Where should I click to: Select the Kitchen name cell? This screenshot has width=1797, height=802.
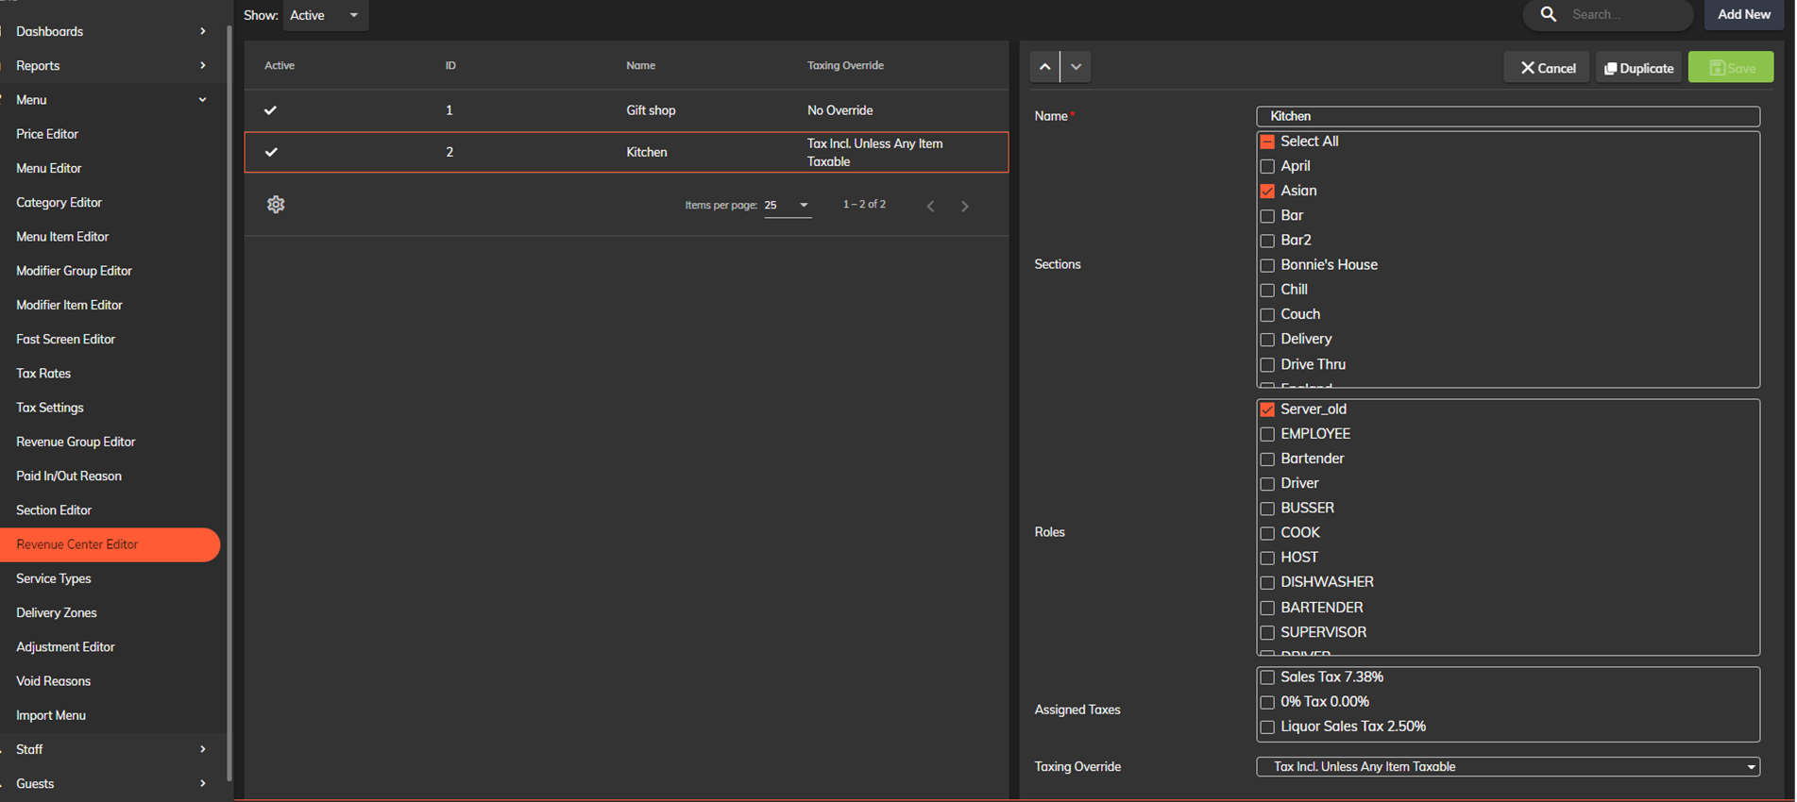(x=647, y=152)
